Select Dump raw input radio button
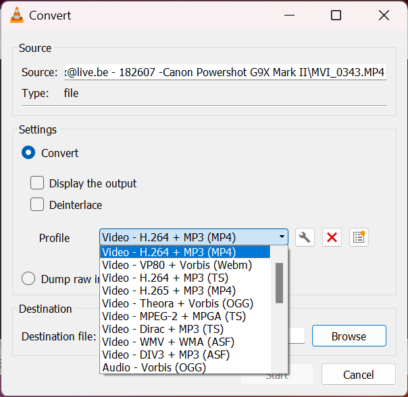 (x=28, y=278)
